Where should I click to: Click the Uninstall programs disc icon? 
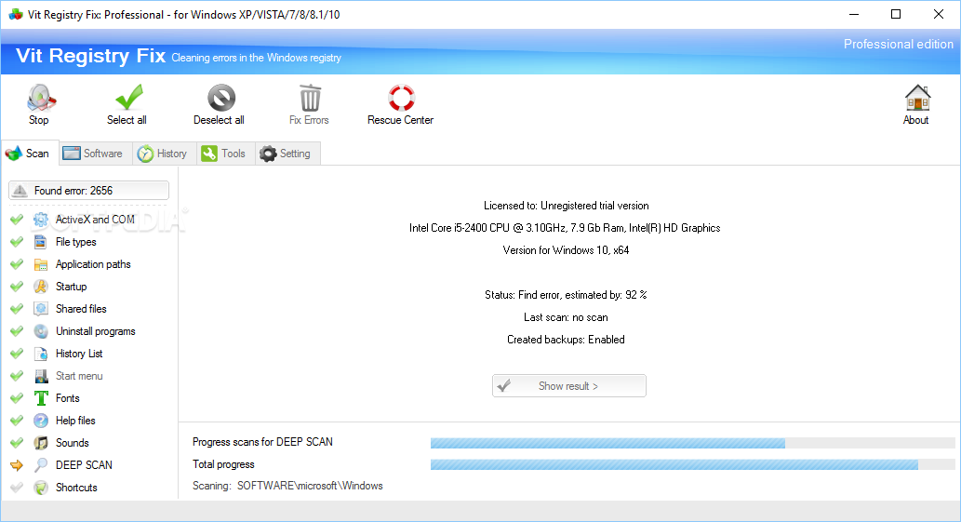coord(40,331)
